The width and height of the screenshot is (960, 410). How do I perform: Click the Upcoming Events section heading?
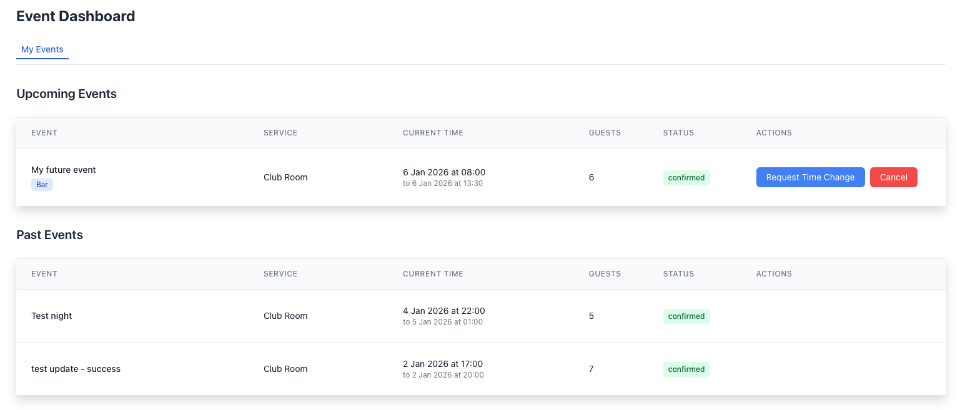(x=66, y=94)
